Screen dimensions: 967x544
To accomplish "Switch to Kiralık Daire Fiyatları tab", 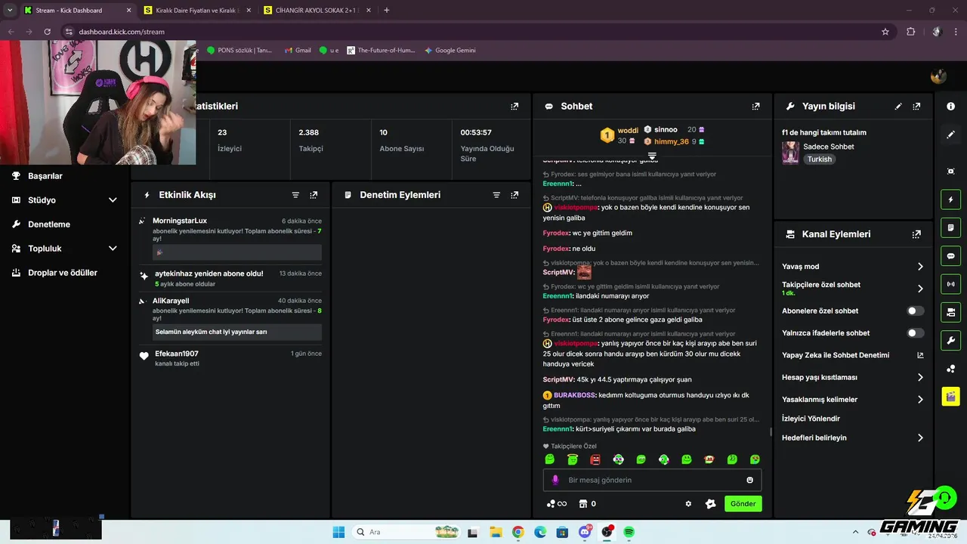I will click(195, 10).
